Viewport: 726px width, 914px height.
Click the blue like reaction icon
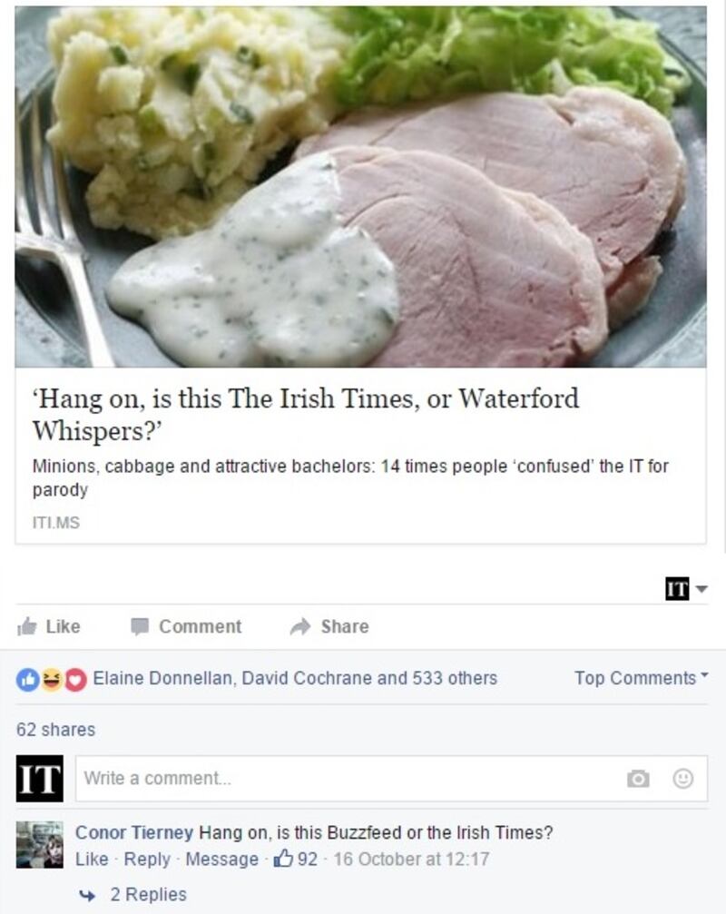pyautogui.click(x=27, y=679)
